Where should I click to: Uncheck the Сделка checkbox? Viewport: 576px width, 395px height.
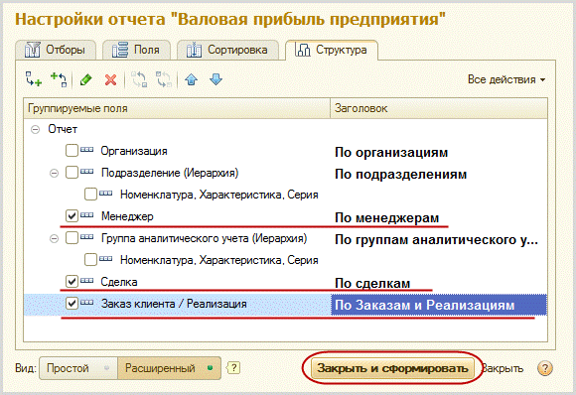click(x=72, y=282)
